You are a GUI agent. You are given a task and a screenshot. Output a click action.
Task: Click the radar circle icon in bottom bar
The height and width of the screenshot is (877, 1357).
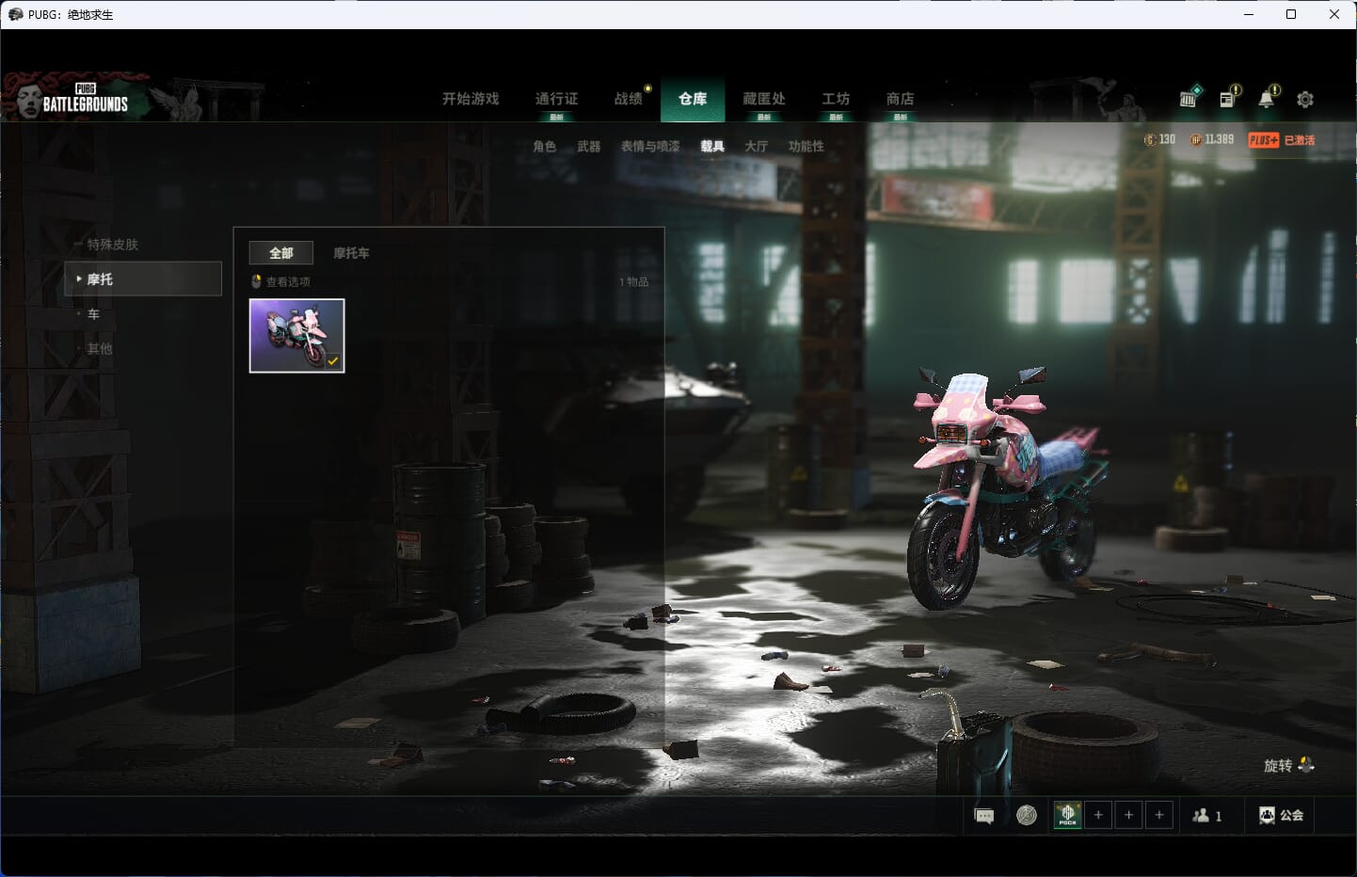click(1027, 815)
